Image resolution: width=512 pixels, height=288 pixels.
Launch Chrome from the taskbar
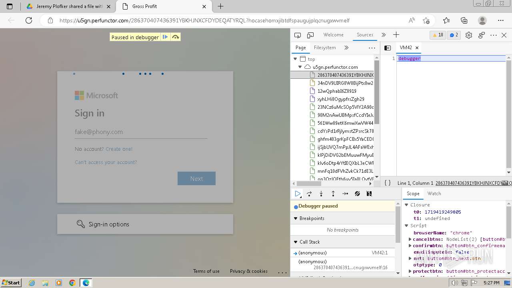click(x=72, y=283)
